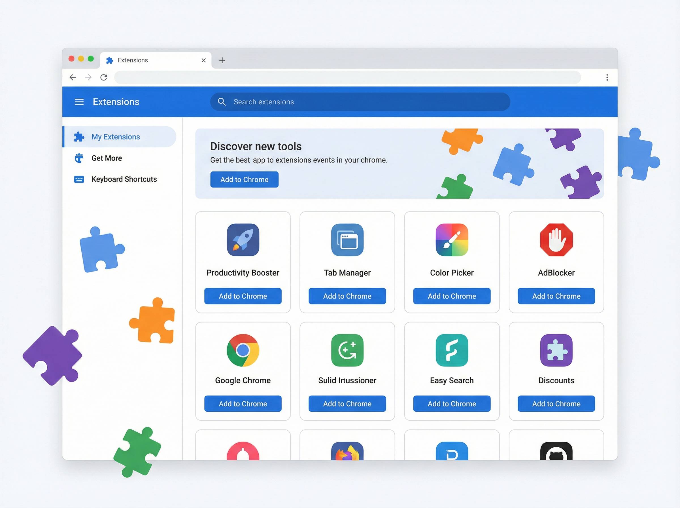The height and width of the screenshot is (508, 680).
Task: Click the Easy Search teal icon
Action: click(x=452, y=350)
